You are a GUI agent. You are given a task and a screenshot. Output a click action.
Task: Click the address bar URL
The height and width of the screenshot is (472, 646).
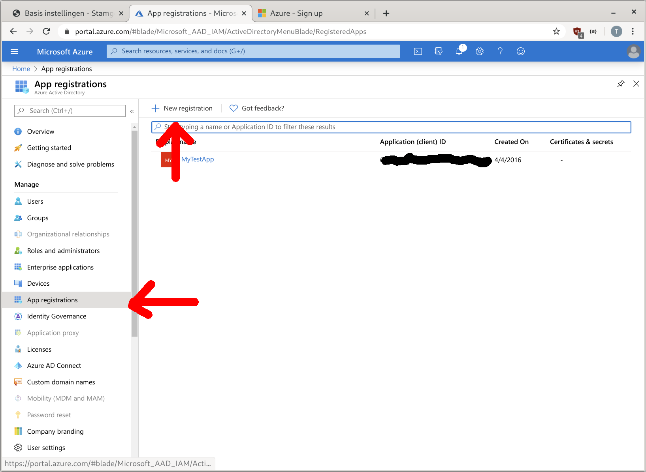[220, 31]
